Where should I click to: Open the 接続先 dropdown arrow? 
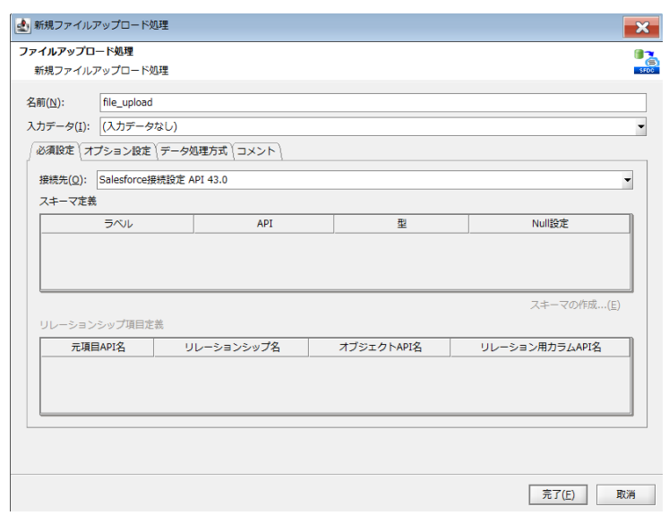pyautogui.click(x=627, y=180)
